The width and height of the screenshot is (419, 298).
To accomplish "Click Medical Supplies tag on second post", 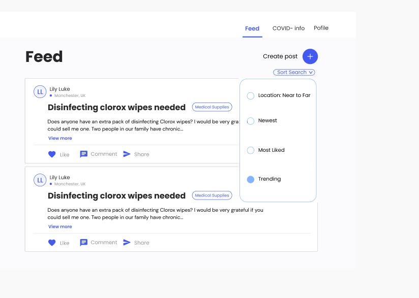I will click(212, 195).
